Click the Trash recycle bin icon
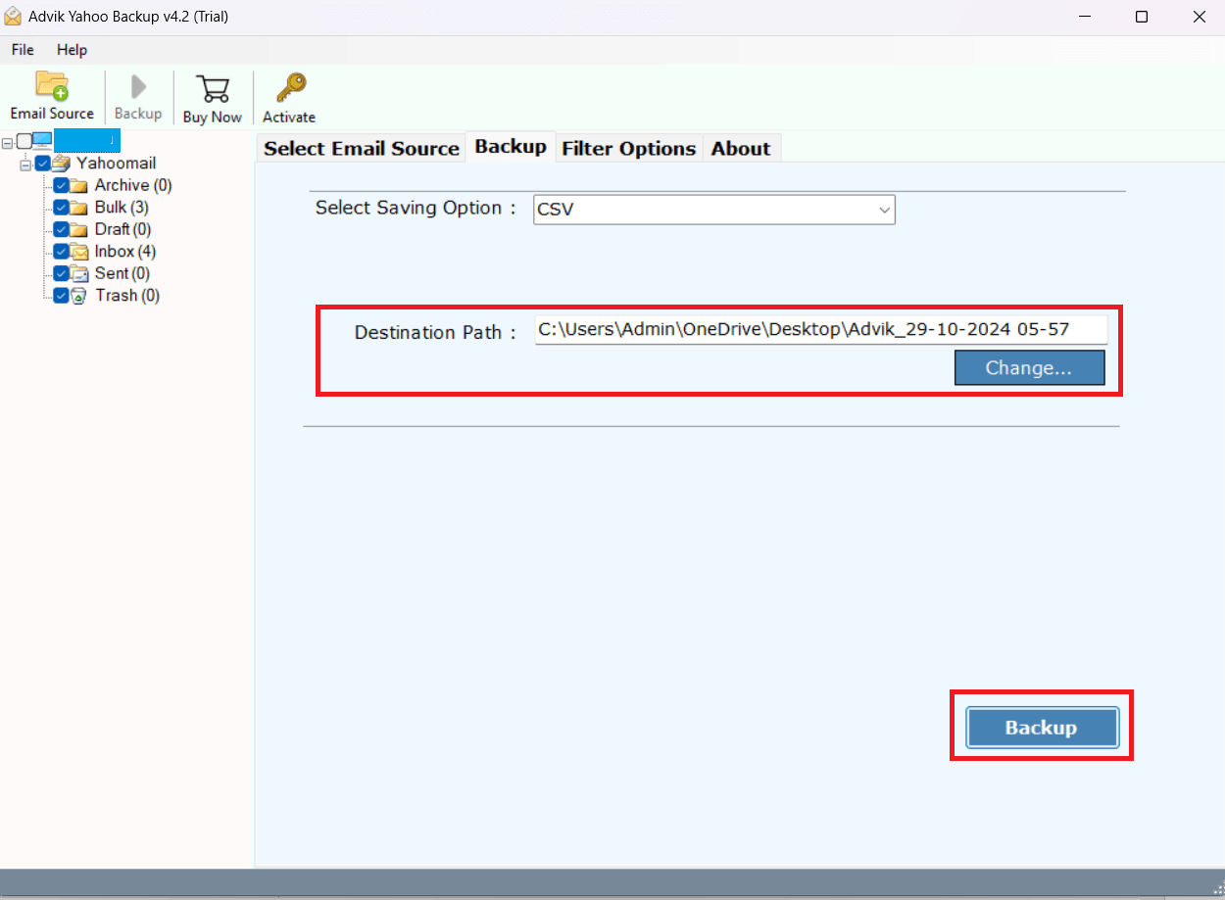1225x900 pixels. pyautogui.click(x=79, y=296)
